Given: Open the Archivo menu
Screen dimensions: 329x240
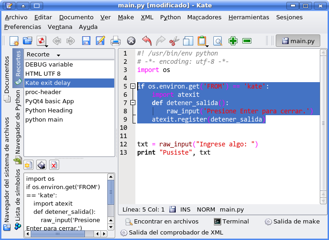Looking at the screenshot, I should click(16, 17).
